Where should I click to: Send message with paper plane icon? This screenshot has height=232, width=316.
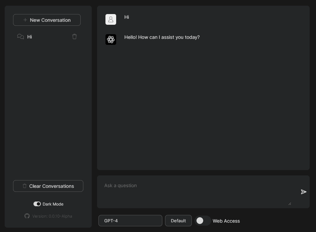pos(303,192)
